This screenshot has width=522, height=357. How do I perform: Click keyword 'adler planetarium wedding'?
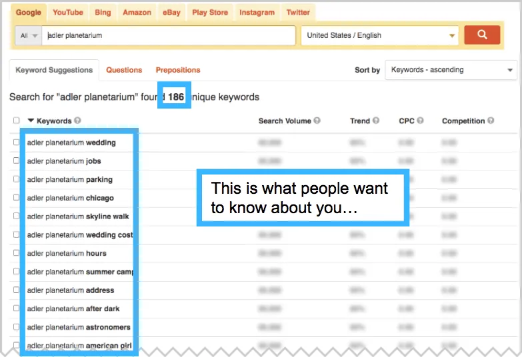pos(71,143)
